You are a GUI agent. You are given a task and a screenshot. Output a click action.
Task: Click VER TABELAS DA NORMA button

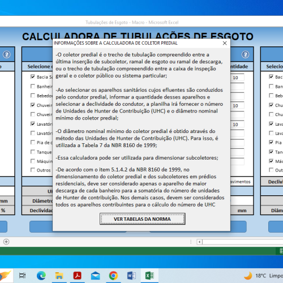coord(143,219)
